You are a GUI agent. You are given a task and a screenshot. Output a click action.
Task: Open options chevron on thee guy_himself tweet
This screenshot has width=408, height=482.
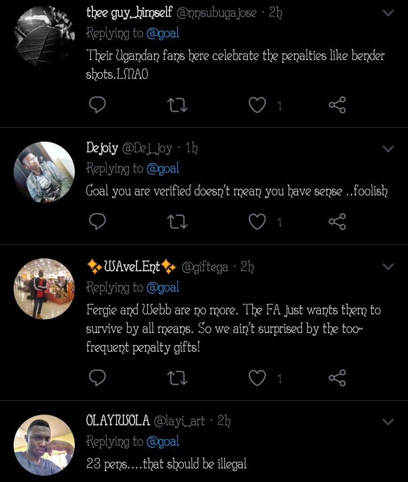point(388,12)
